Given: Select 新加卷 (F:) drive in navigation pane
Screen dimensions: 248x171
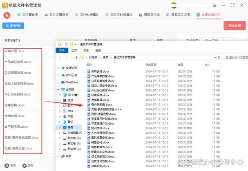Looking at the screenshot, I should [x=72, y=144].
